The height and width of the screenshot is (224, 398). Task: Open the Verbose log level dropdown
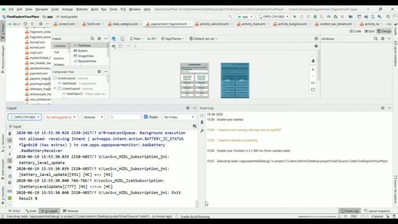pos(93,117)
